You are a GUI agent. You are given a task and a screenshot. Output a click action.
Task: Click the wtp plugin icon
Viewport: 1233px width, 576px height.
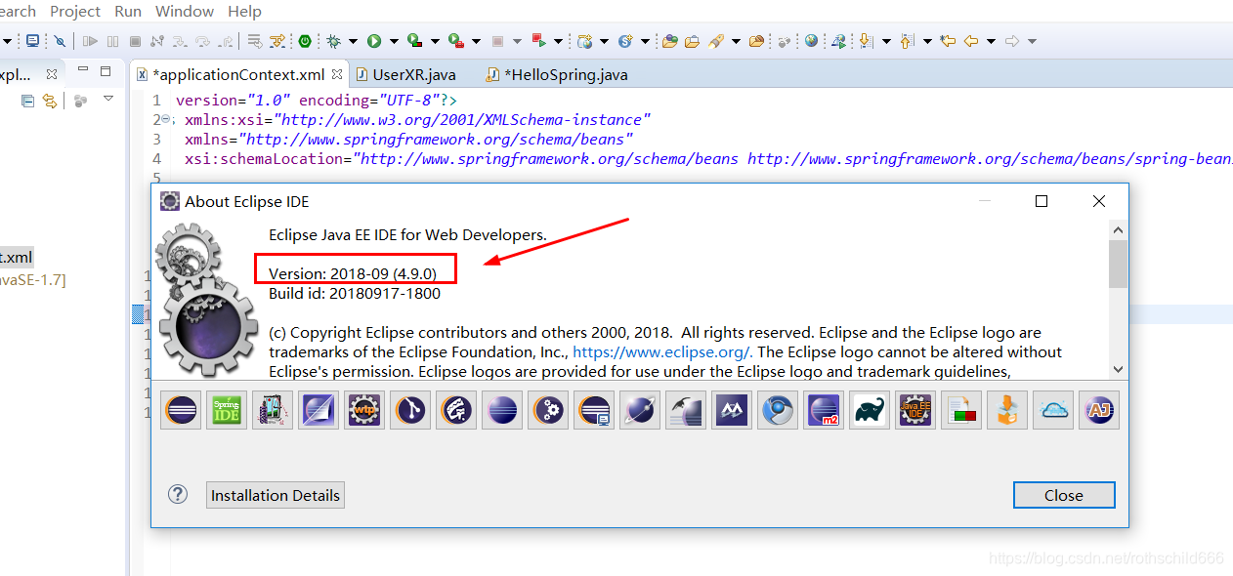(363, 410)
